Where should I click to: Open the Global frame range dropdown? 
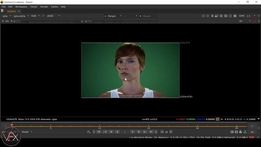click(x=27, y=132)
